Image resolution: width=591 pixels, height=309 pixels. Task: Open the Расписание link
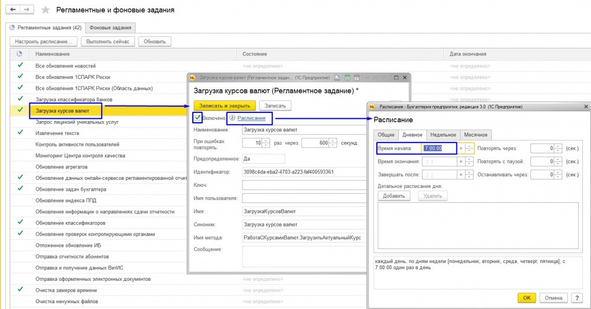pyautogui.click(x=251, y=118)
